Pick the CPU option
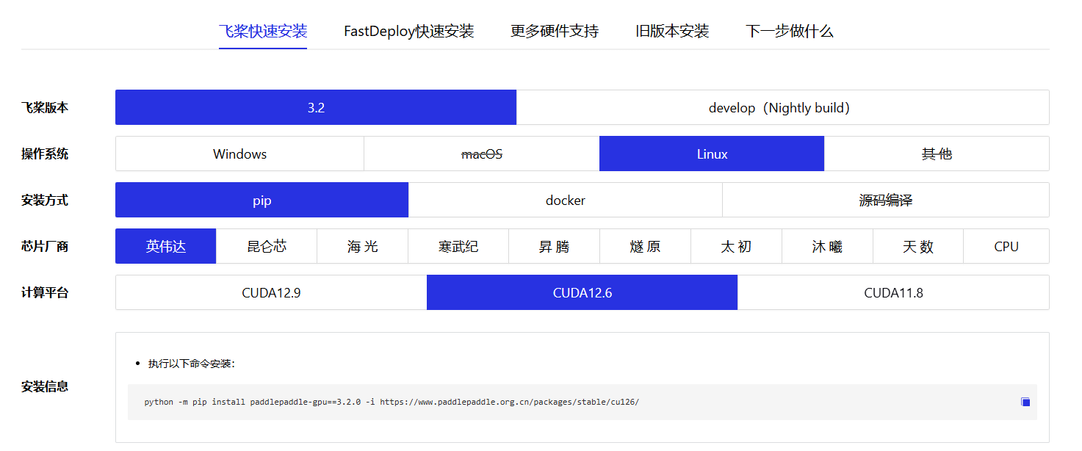This screenshot has height=451, width=1082. 1006,246
